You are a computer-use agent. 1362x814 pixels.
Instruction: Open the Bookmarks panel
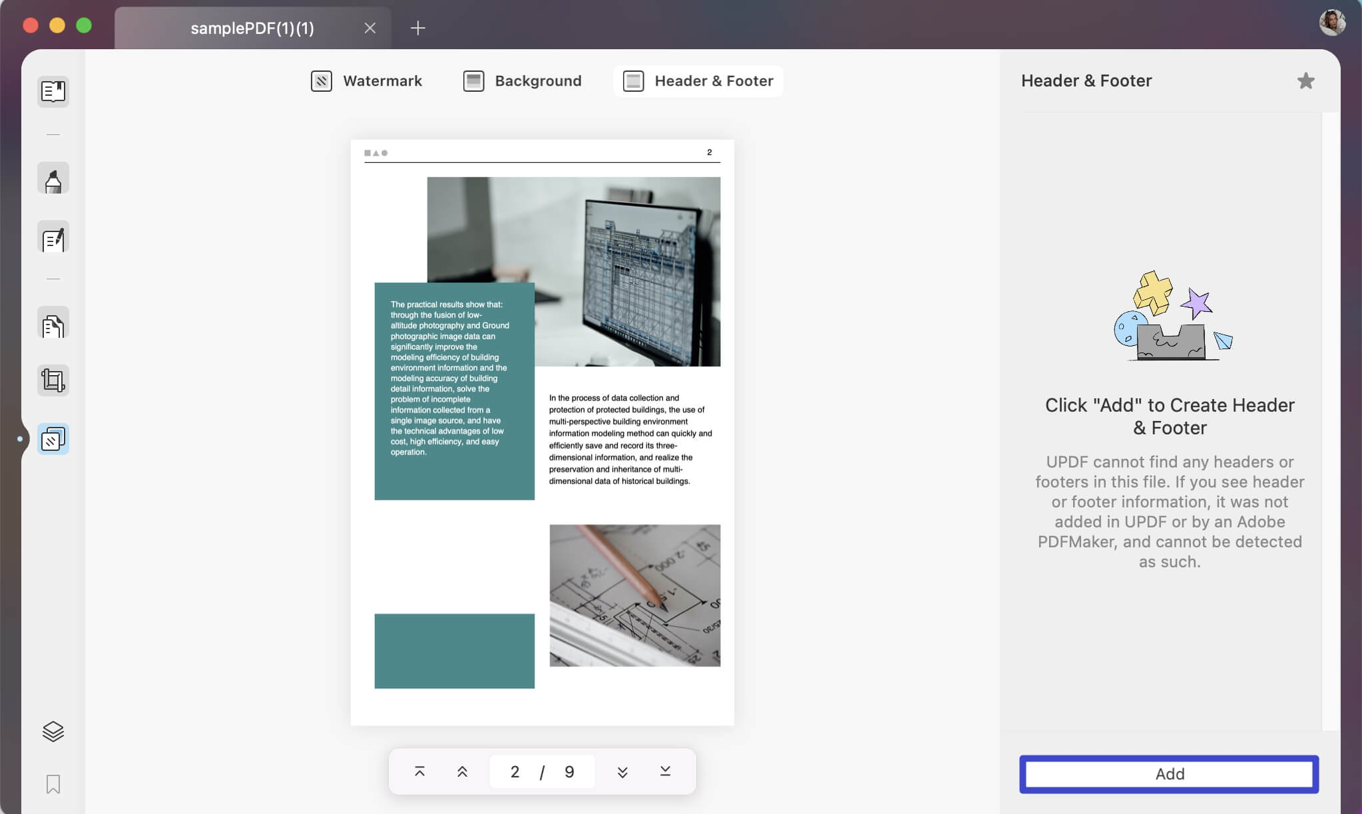click(53, 785)
